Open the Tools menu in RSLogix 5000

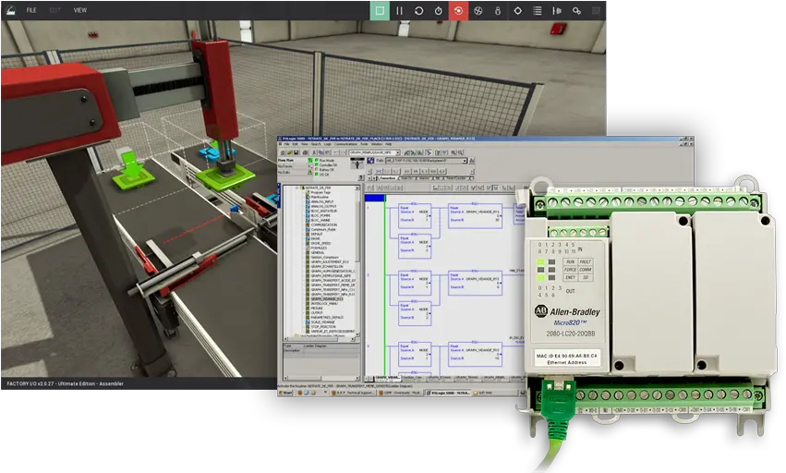pos(364,144)
